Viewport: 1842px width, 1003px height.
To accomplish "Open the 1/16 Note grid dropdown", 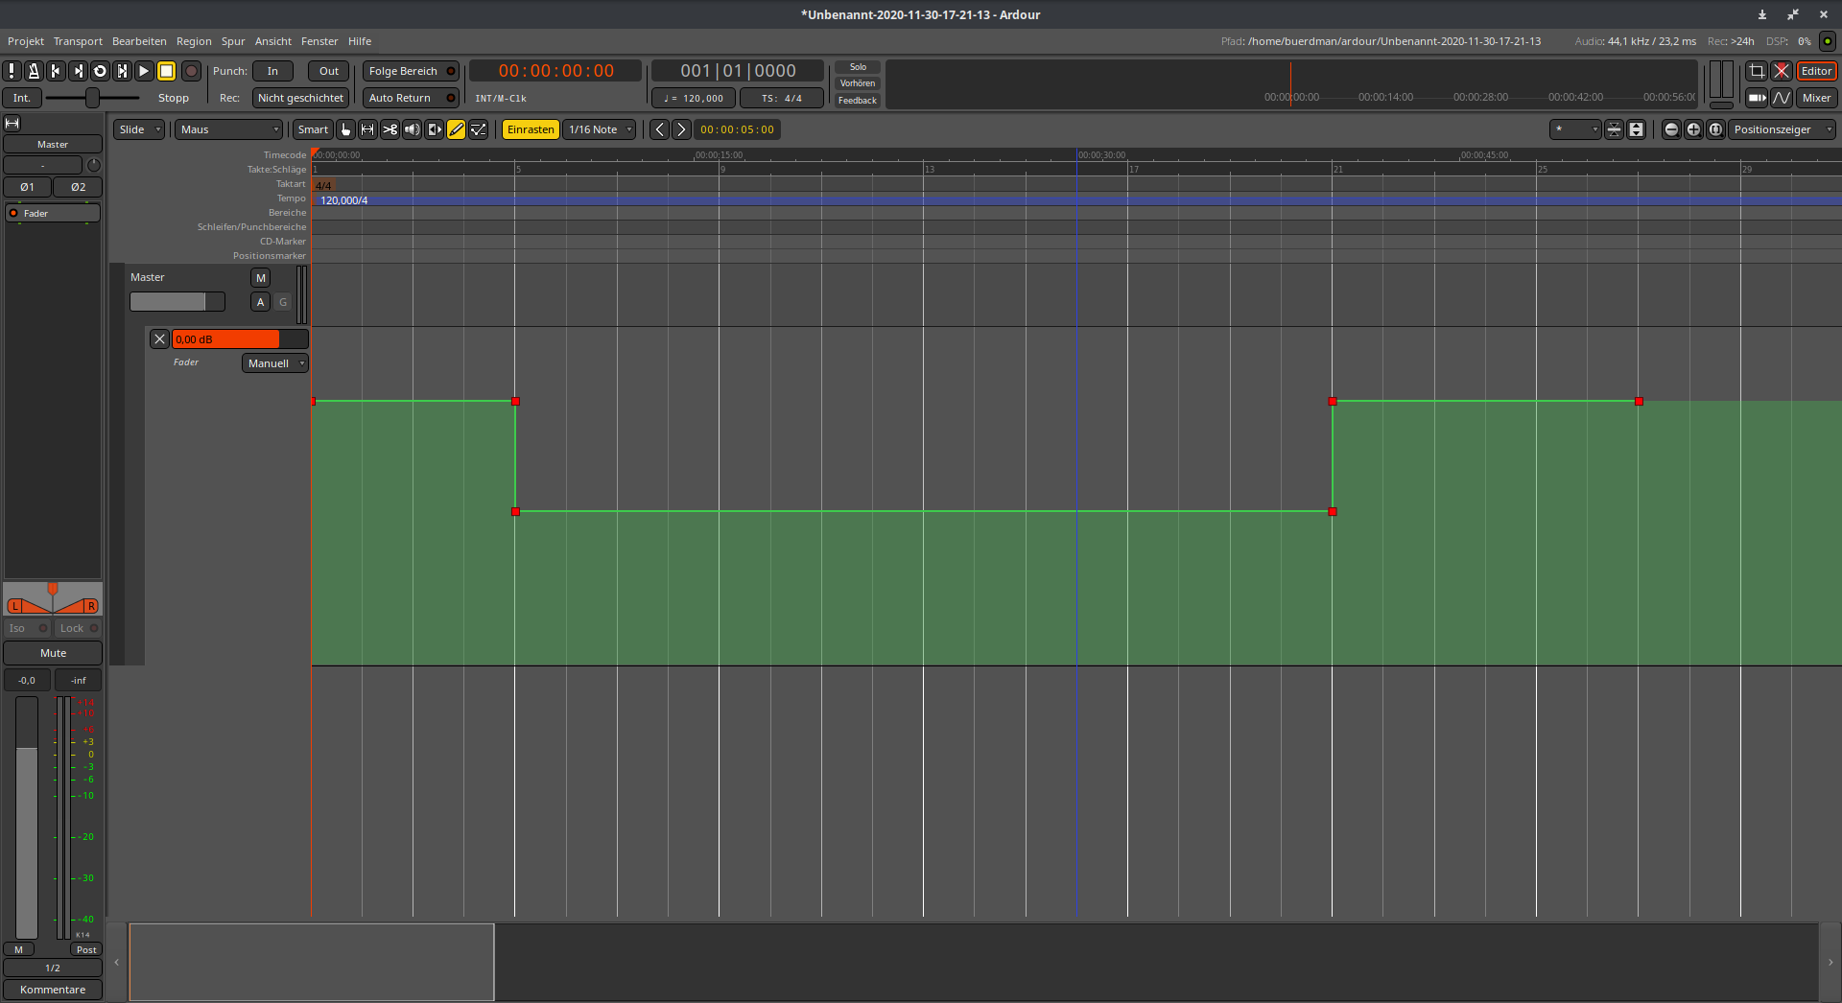I will coord(600,129).
